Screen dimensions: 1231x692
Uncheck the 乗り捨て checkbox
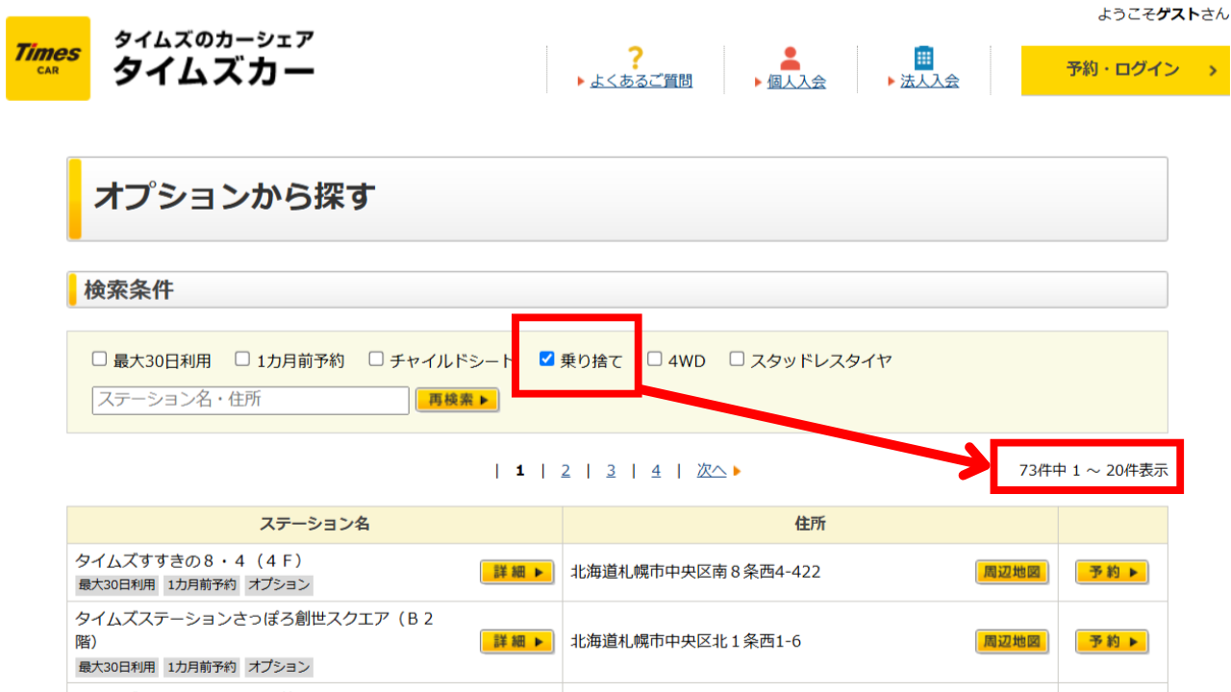tap(546, 359)
